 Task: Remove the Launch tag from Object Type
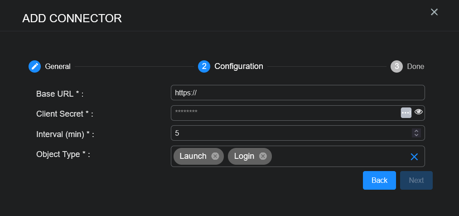(215, 156)
